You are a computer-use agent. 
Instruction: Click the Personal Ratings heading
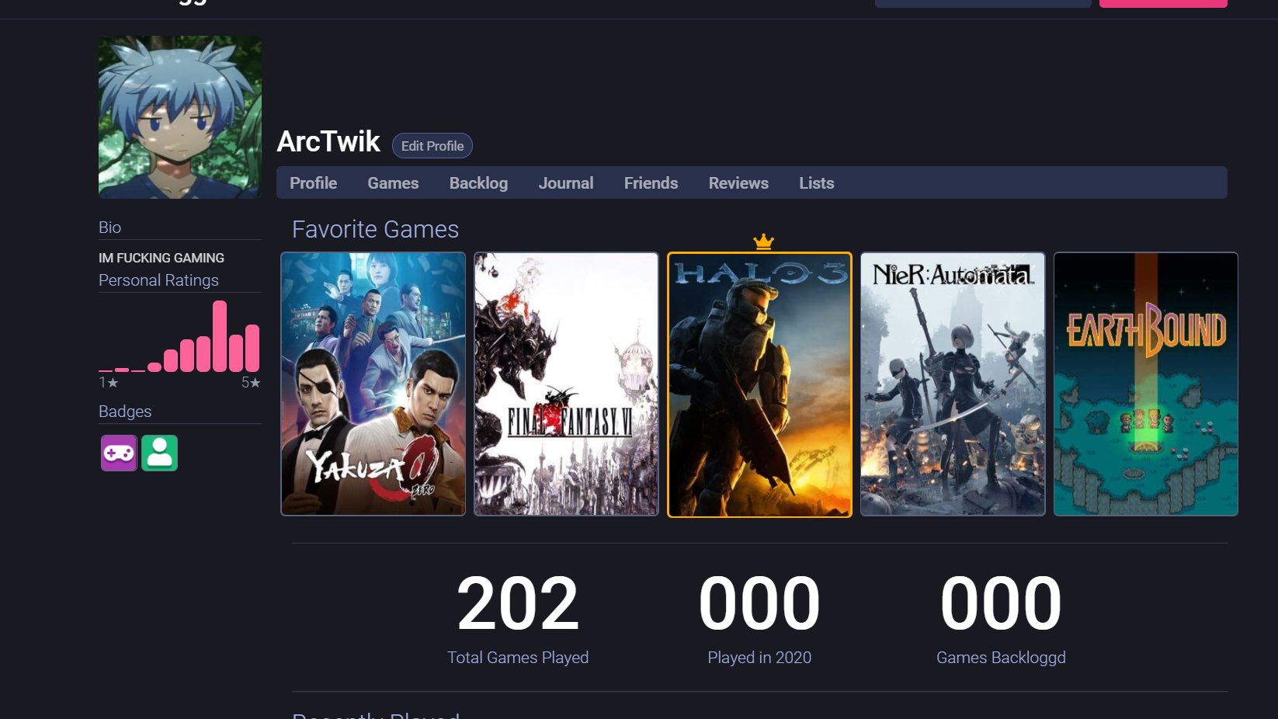(x=158, y=280)
